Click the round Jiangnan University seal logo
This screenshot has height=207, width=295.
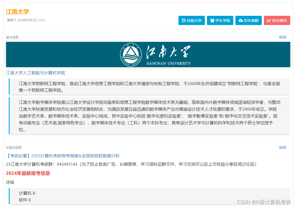click(x=131, y=55)
